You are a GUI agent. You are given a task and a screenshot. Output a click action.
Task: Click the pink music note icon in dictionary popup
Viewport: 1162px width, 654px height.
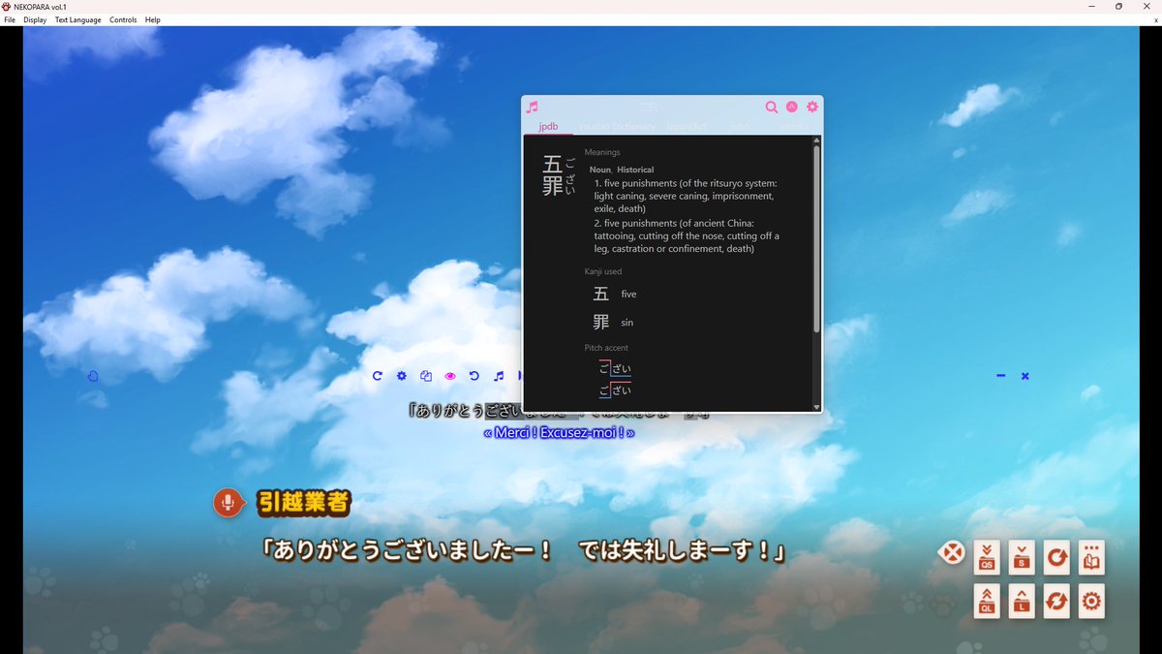tap(532, 108)
